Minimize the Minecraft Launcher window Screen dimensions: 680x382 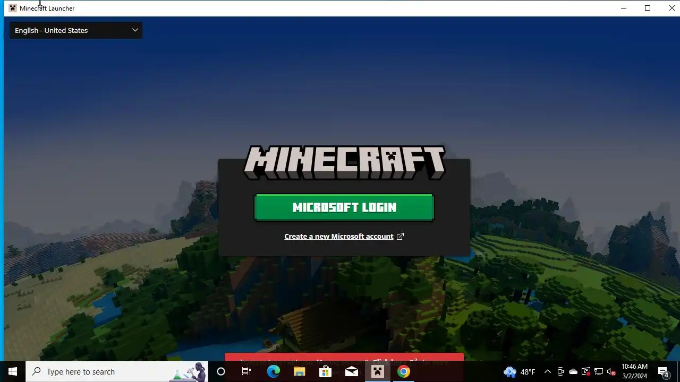pos(624,8)
